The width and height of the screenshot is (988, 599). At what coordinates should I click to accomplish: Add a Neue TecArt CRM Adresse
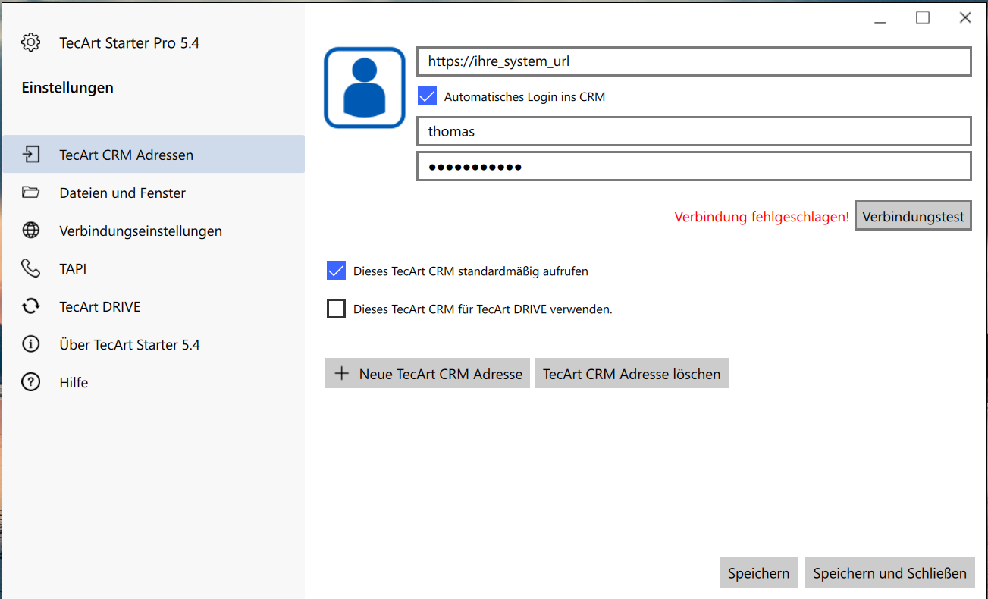tap(428, 374)
